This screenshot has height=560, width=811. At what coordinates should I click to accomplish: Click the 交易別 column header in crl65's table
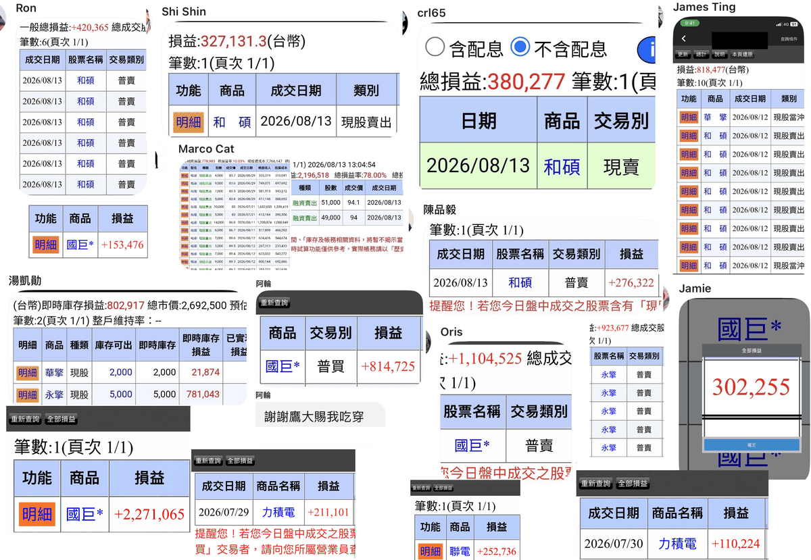coord(621,120)
